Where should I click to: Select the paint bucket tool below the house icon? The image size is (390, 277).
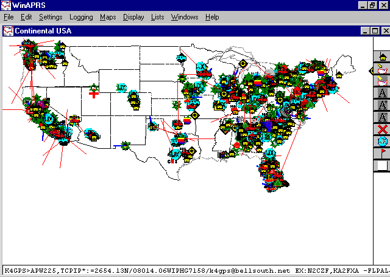[x=381, y=69]
